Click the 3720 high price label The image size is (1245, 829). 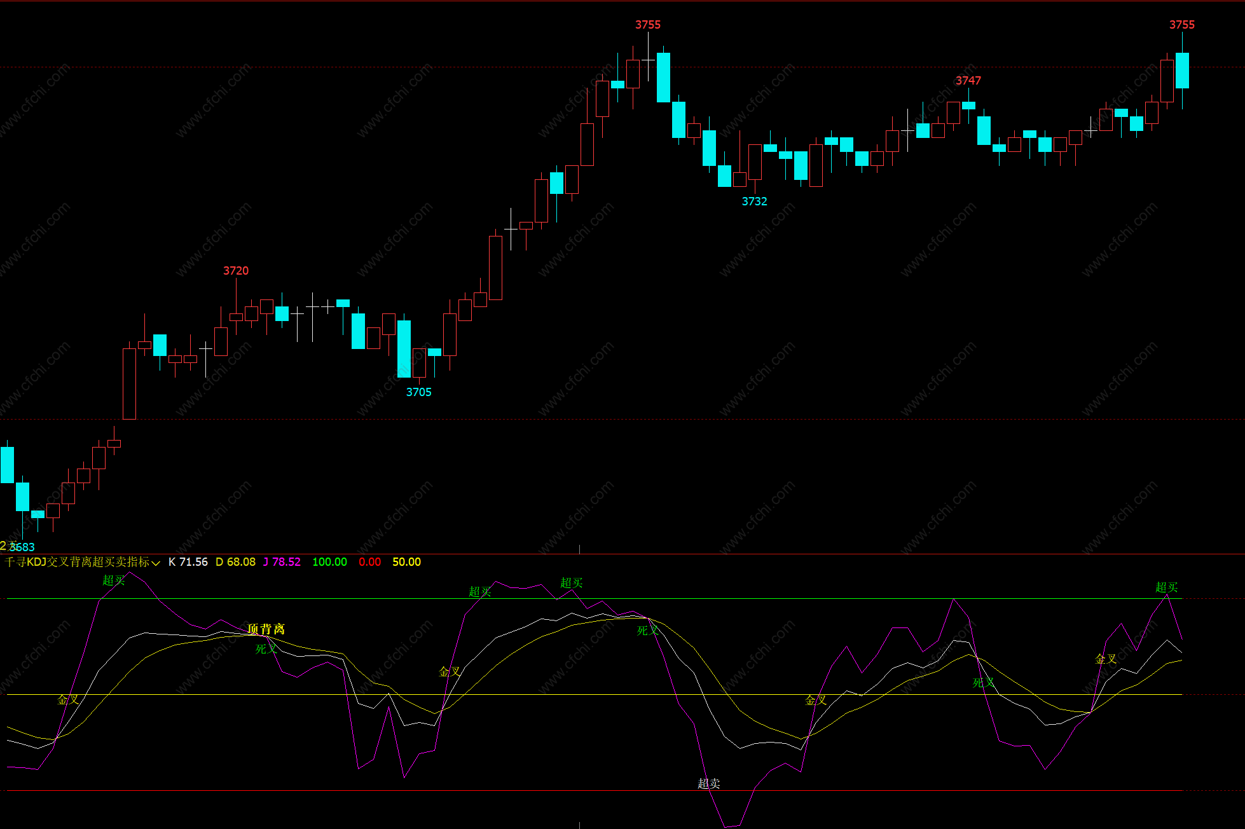pos(236,271)
